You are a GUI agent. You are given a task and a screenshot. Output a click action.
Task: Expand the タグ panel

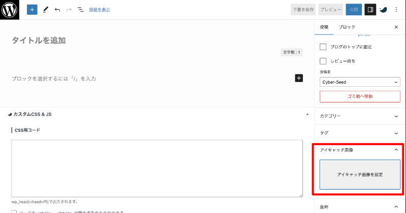tap(360, 133)
